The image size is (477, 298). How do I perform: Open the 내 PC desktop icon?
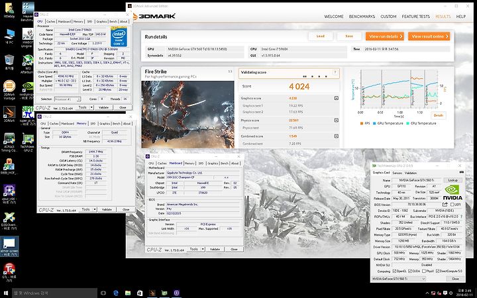click(9, 36)
